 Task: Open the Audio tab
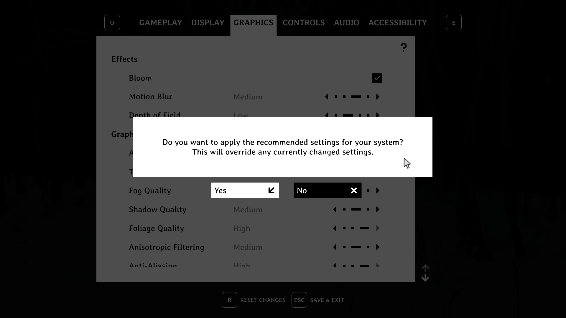point(346,23)
